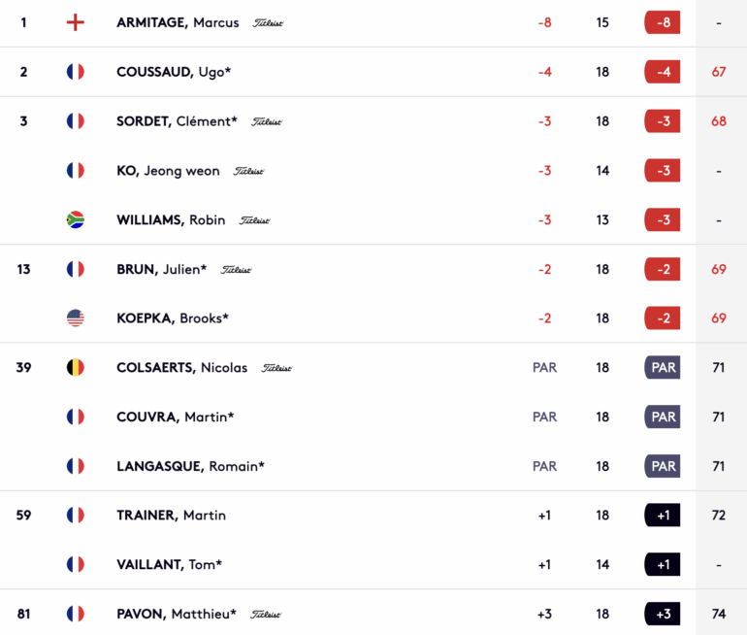
Task: Click the South Africa flag for Williams
Action: click(76, 219)
